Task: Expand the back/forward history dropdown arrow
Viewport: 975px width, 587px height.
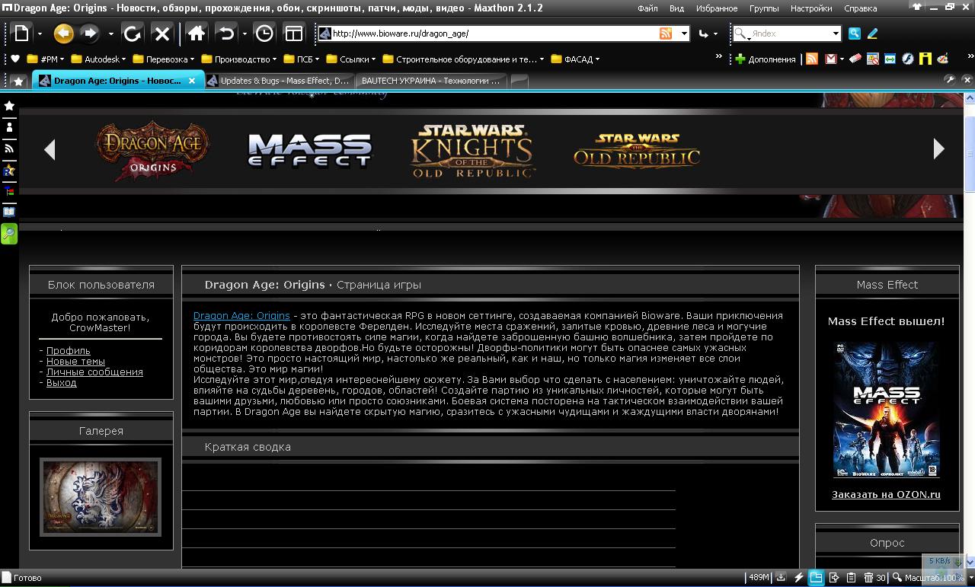Action: pyautogui.click(x=110, y=33)
